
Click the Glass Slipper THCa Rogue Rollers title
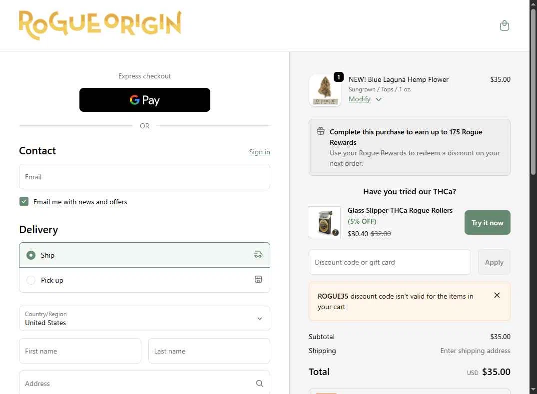point(400,211)
